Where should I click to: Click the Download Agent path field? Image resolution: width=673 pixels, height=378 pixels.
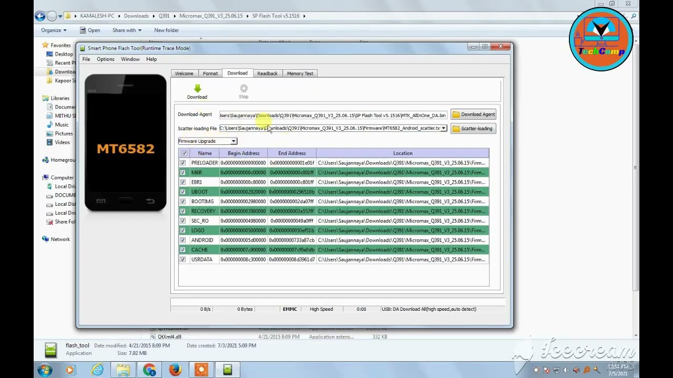pyautogui.click(x=332, y=115)
